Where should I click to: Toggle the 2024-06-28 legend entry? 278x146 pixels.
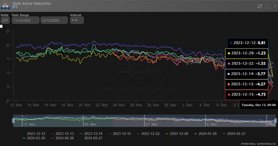tap(64, 138)
